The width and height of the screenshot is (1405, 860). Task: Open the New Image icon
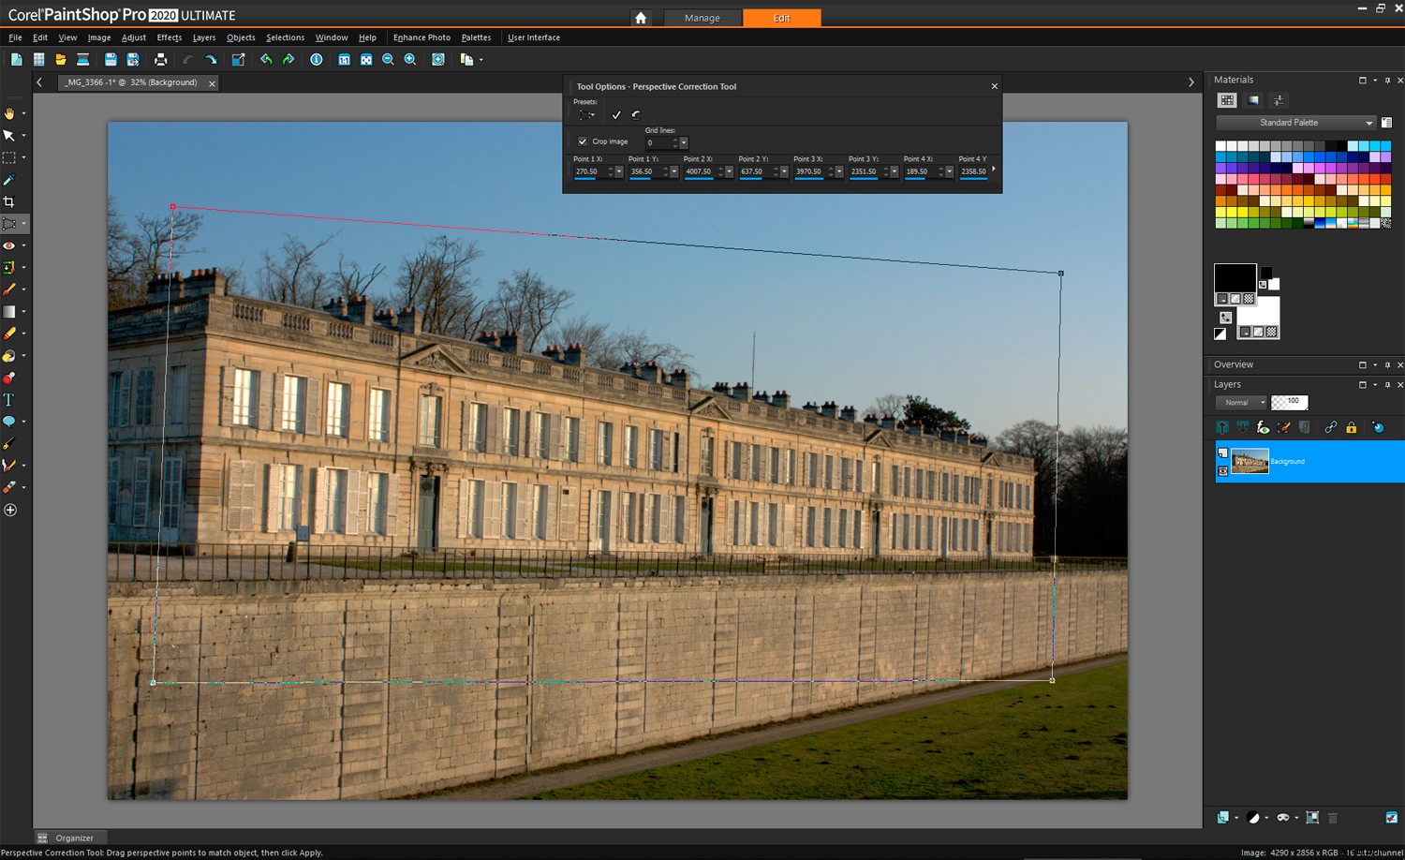coord(16,59)
